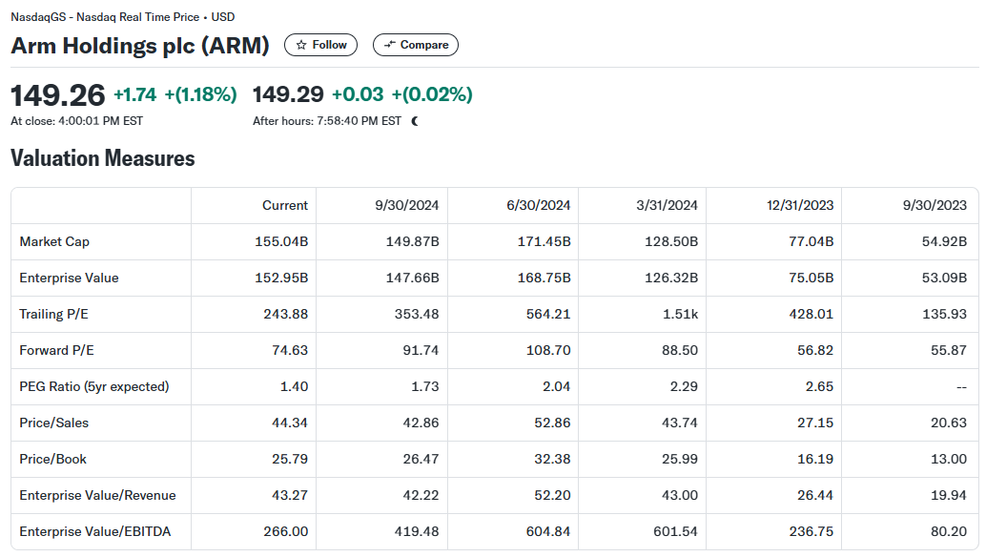Screen dimensions: 986x557
Task: Select Trailing P/E value 135.93
Action: point(944,315)
